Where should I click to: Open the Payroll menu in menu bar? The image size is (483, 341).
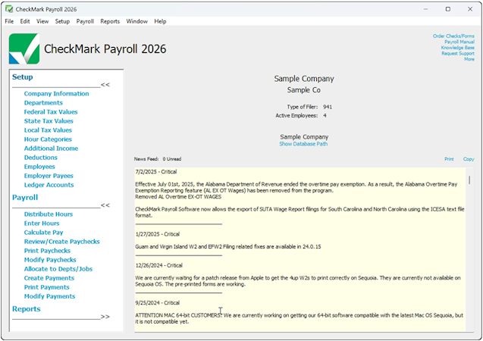(85, 21)
